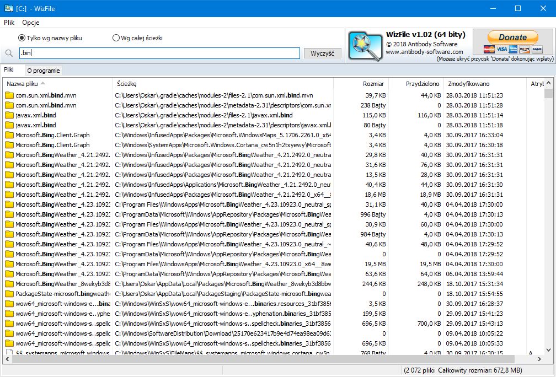Click the credit card logos under Donate
556x377 pixels.
513,49
